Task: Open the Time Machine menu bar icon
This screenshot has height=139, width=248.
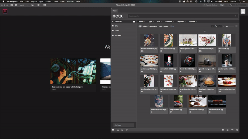Action: coord(196,2)
